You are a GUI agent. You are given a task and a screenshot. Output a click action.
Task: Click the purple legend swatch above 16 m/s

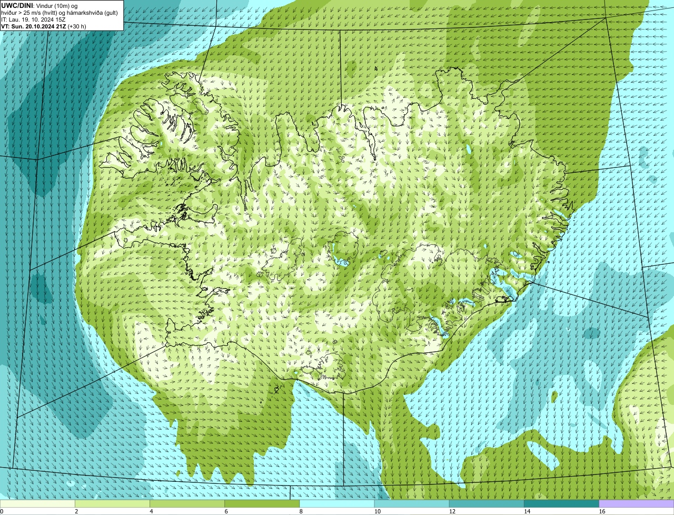[x=637, y=504]
